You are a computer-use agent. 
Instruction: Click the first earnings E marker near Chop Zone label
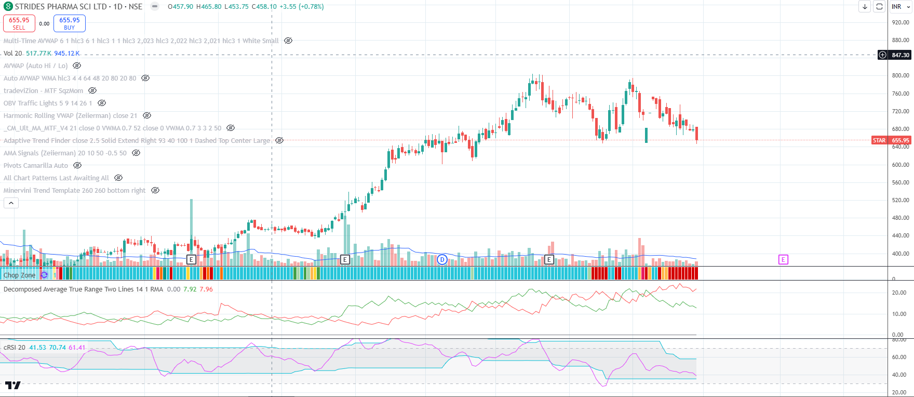click(191, 259)
